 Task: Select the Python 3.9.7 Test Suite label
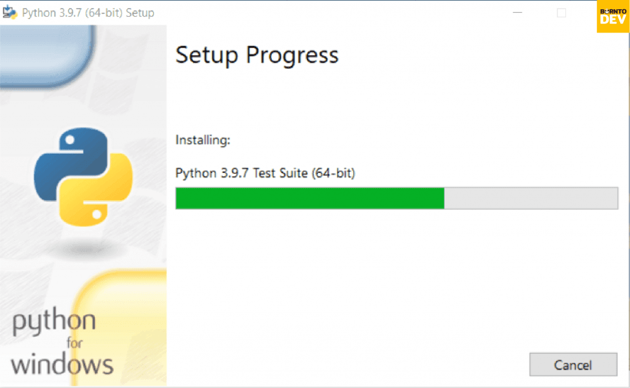(266, 173)
